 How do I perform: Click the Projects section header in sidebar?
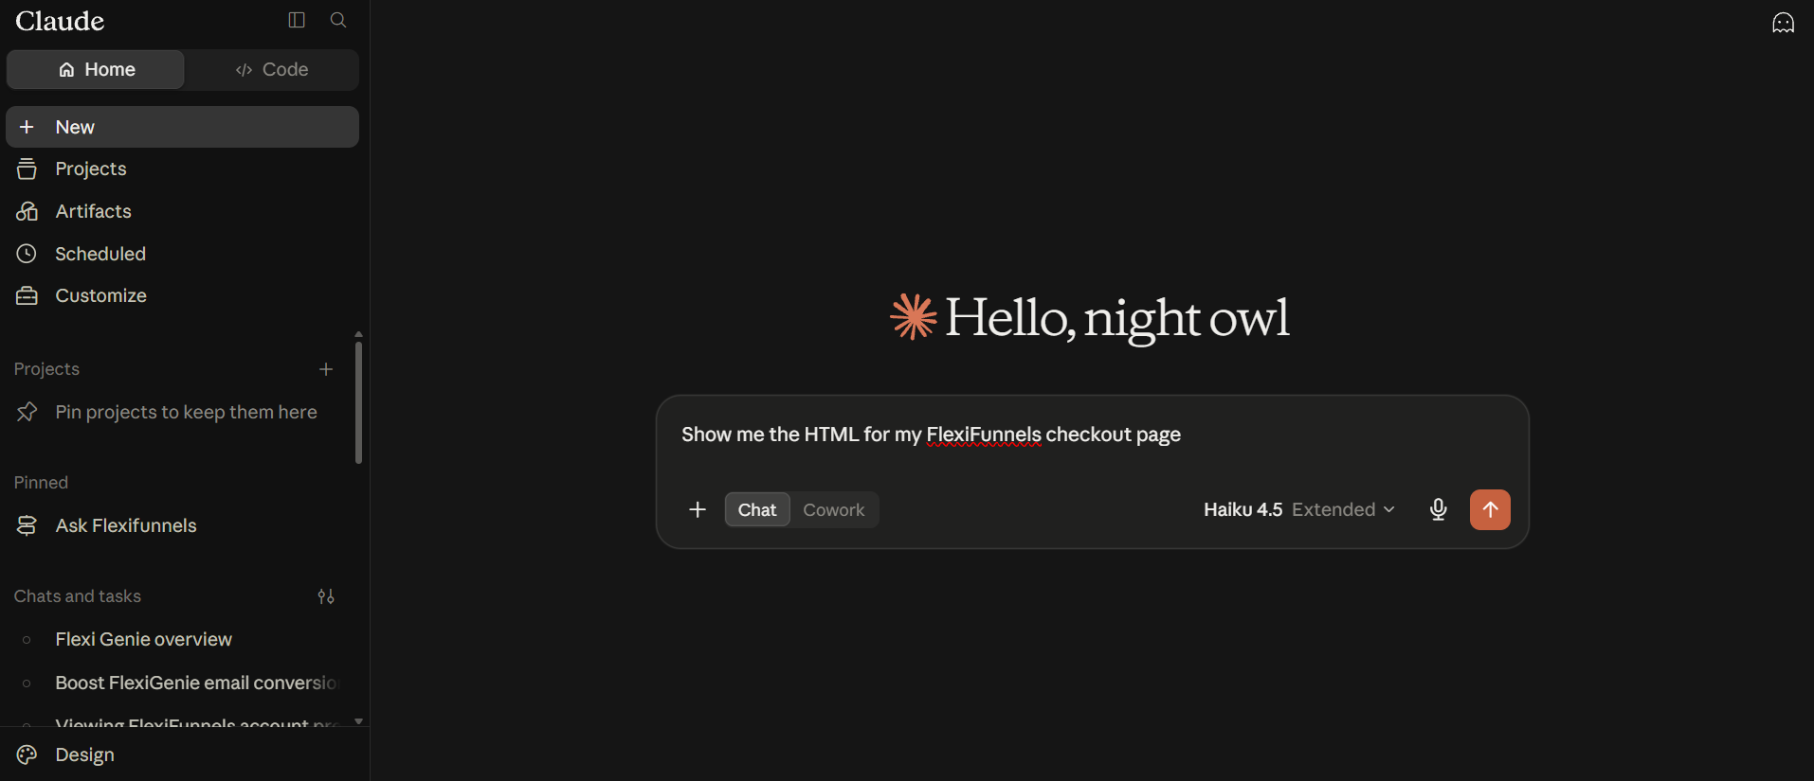(46, 369)
